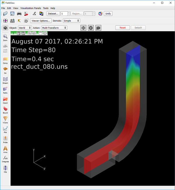
Task: Open the Integrate tool panel
Action: point(5,160)
